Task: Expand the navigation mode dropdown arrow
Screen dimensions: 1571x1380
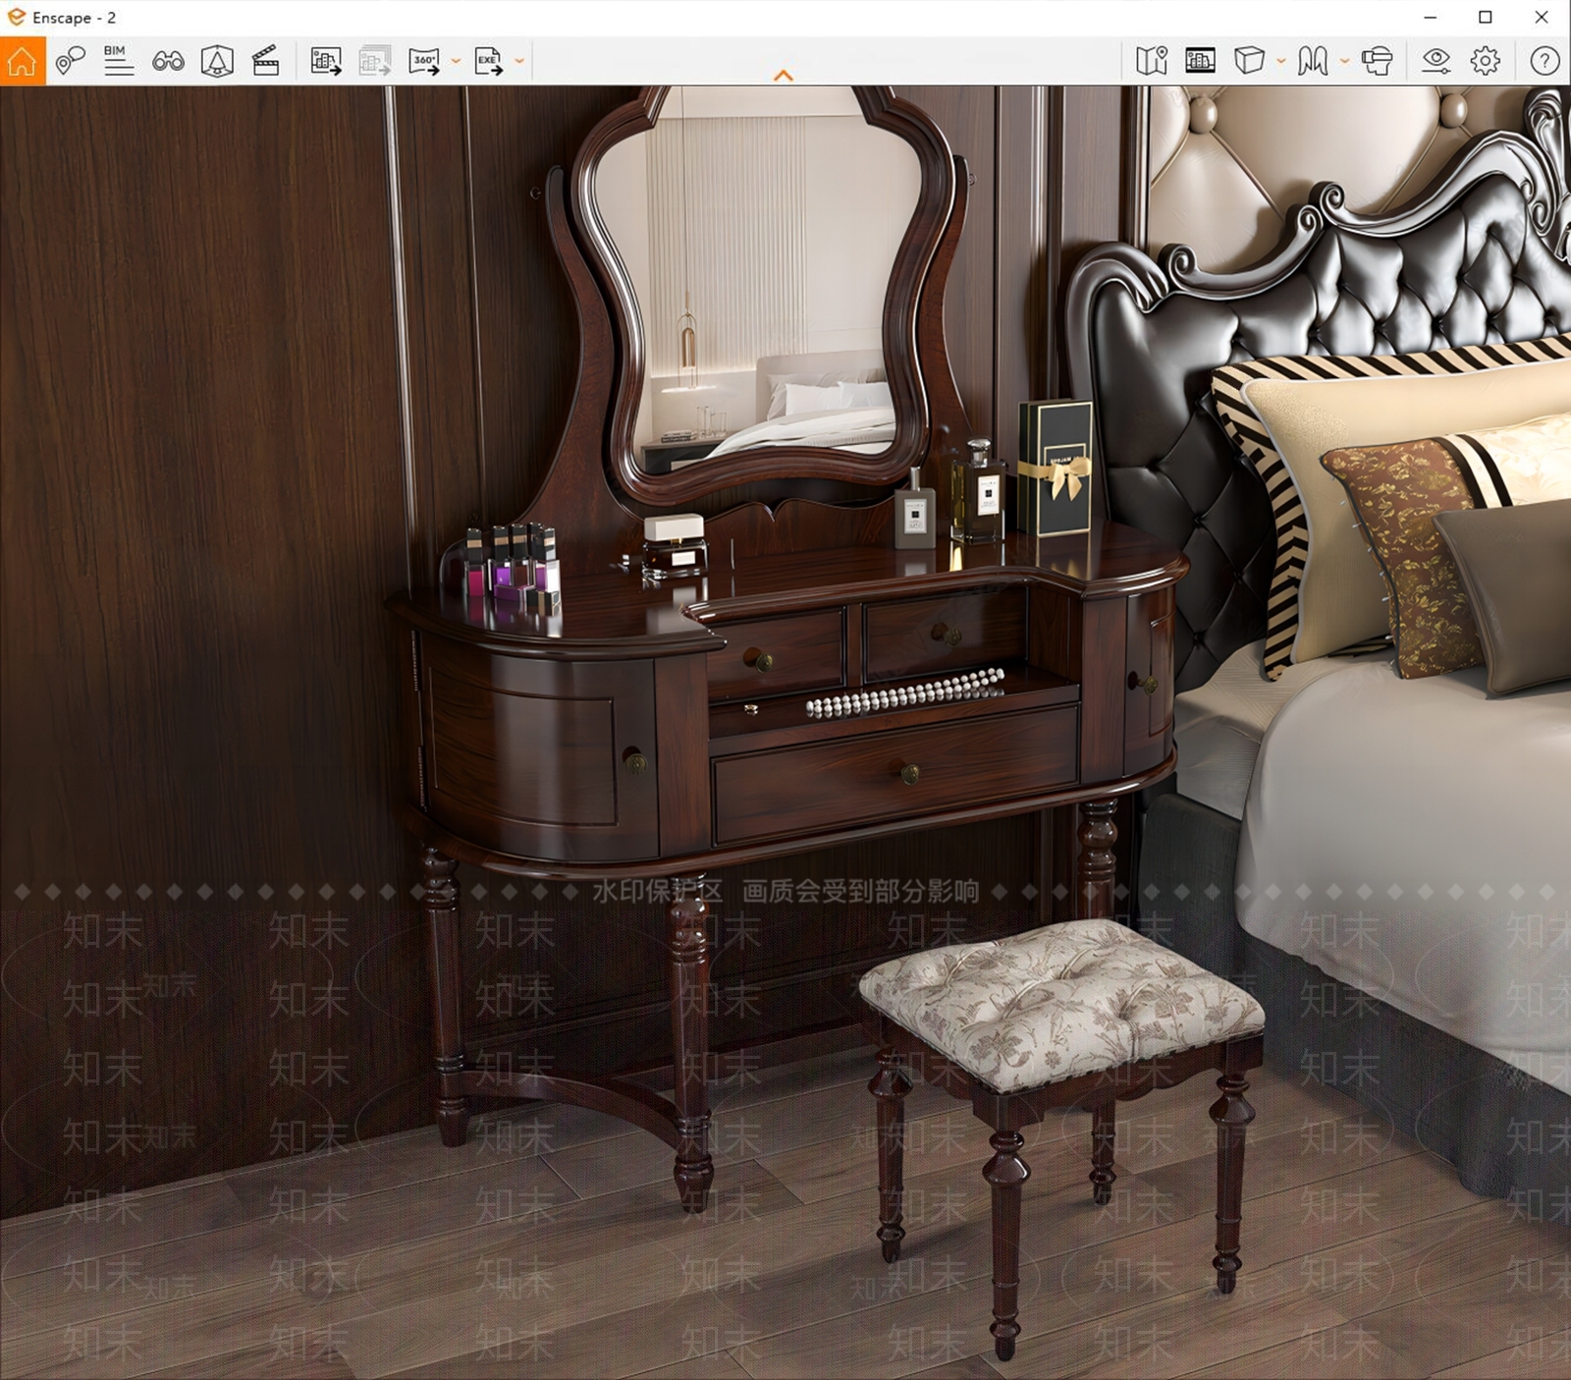Action: [x=1344, y=61]
